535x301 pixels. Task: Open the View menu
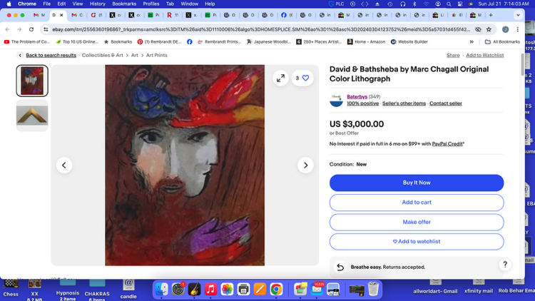78,4
